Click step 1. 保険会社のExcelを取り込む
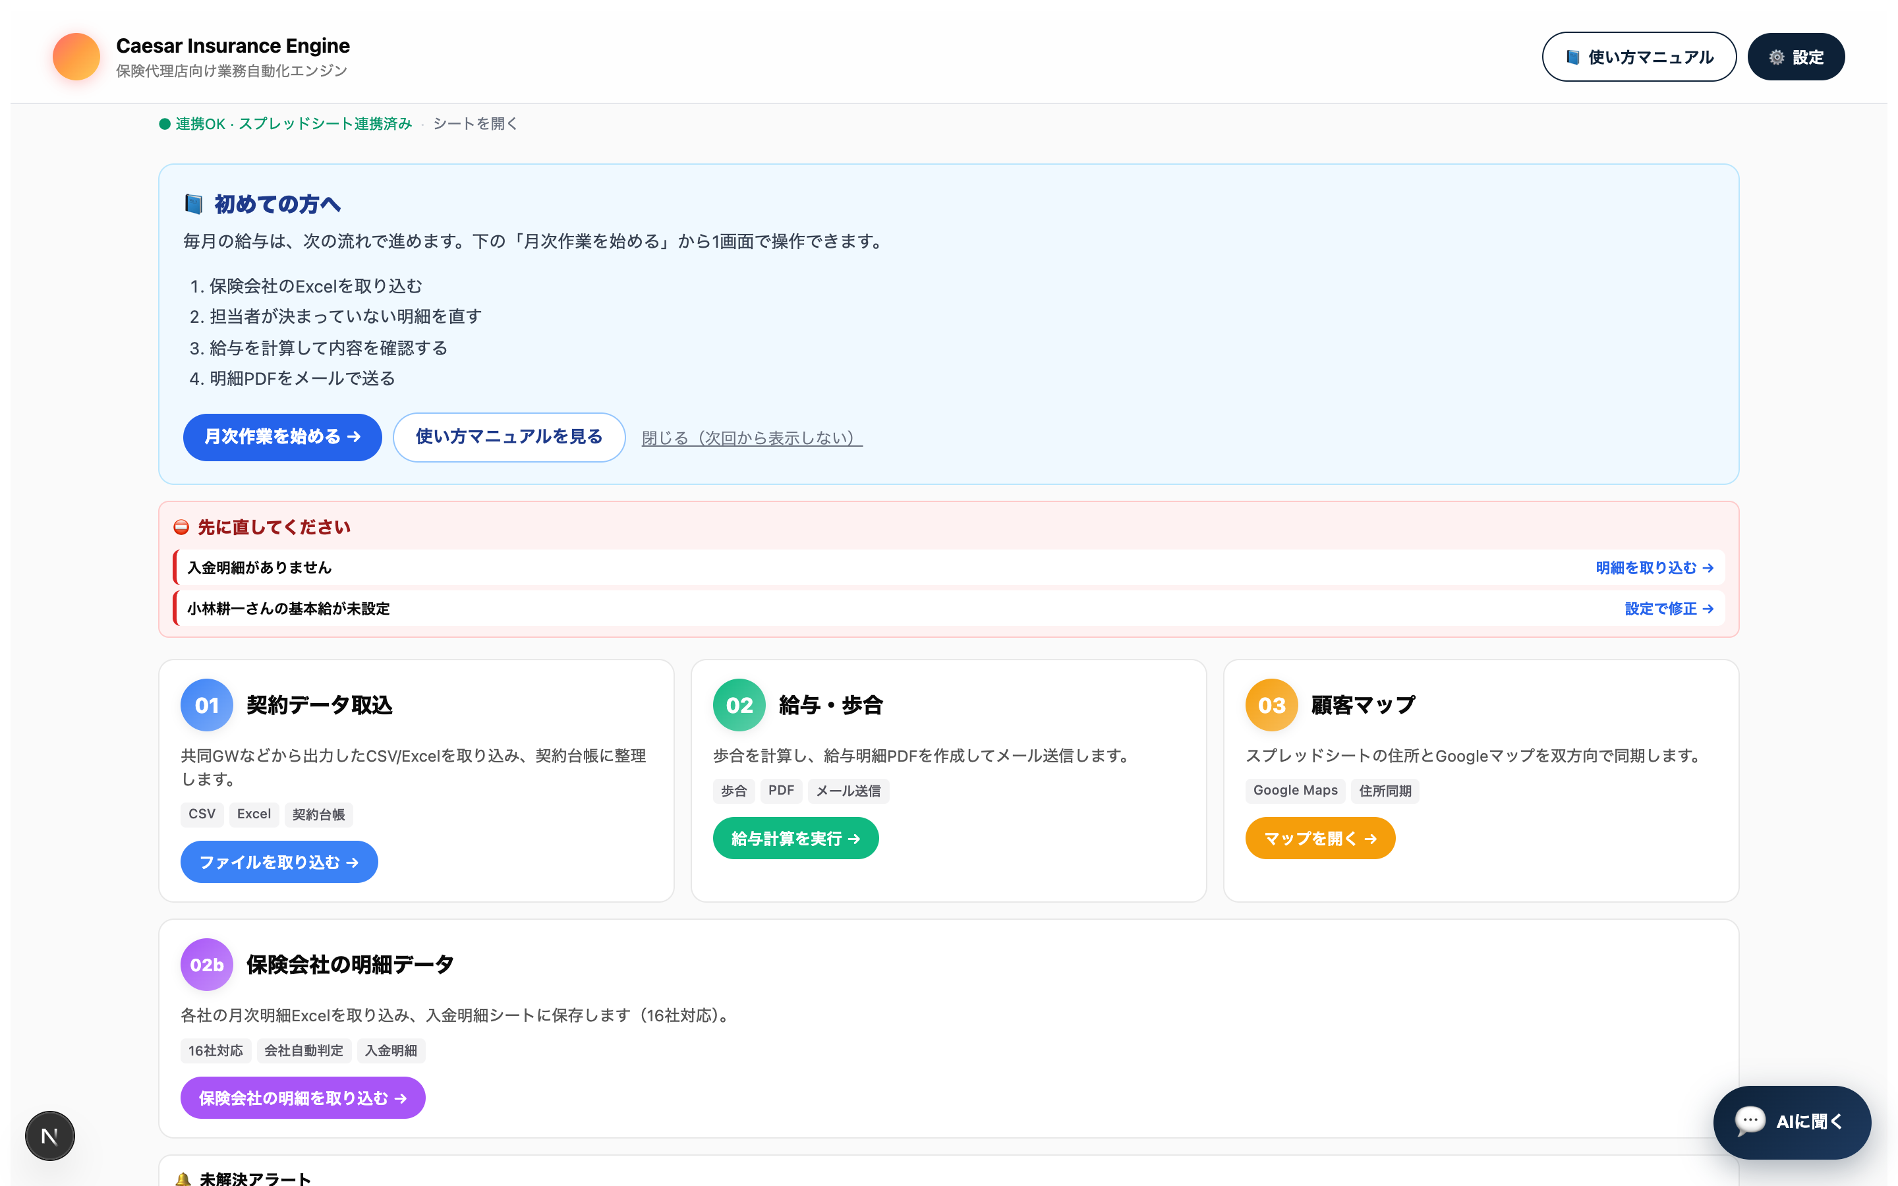1898x1186 pixels. click(x=306, y=287)
